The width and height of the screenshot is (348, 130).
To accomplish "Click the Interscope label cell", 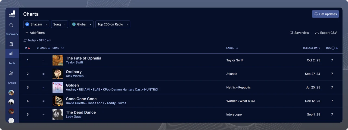I will click(234, 115).
